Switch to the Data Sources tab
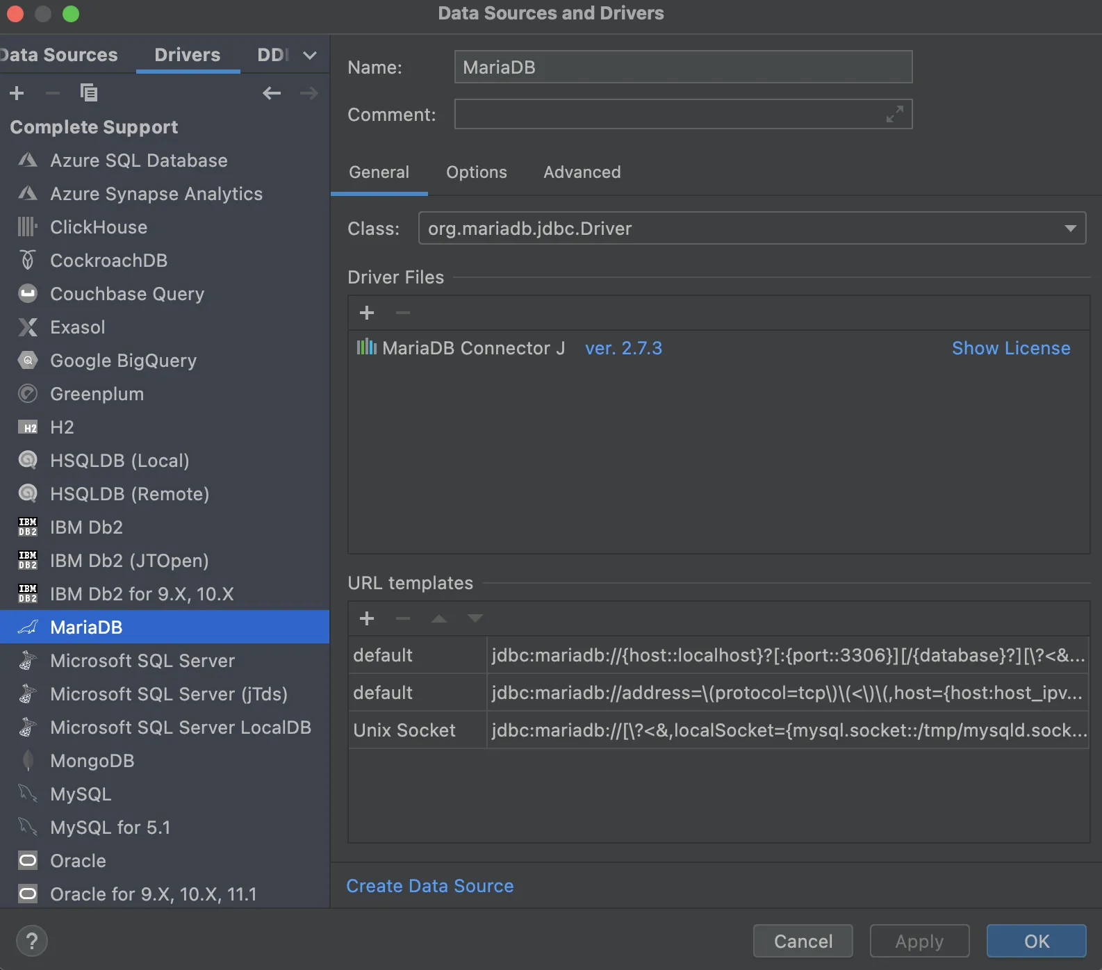This screenshot has height=970, width=1102. (x=60, y=55)
